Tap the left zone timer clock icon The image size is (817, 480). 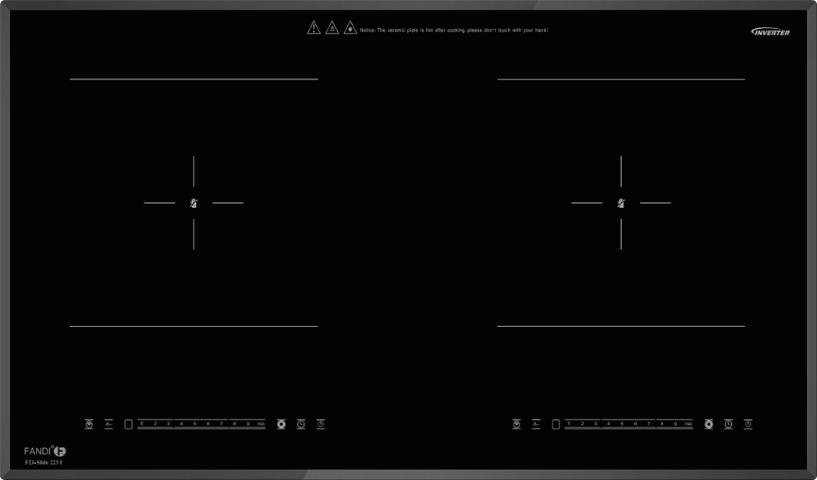coord(301,425)
